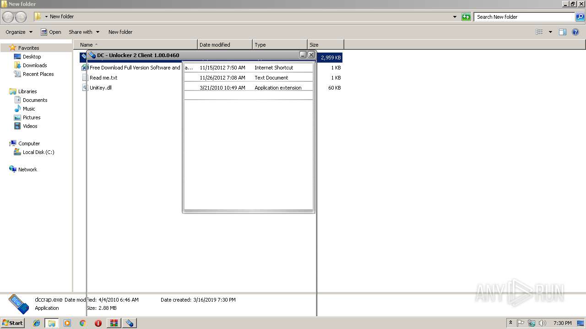Open the Organize menu
The width and height of the screenshot is (586, 329).
(19, 32)
